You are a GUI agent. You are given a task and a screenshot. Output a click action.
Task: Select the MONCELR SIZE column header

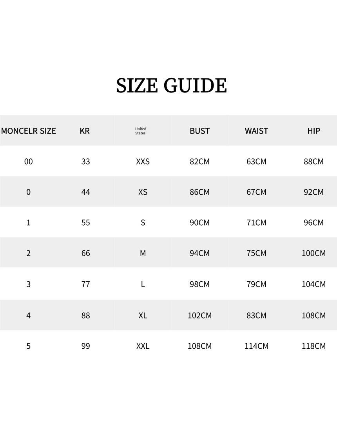29,131
